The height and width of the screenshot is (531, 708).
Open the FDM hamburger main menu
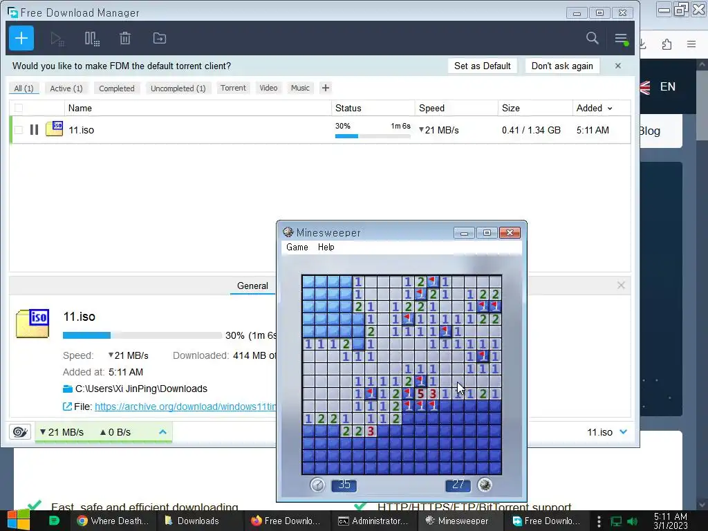point(622,39)
